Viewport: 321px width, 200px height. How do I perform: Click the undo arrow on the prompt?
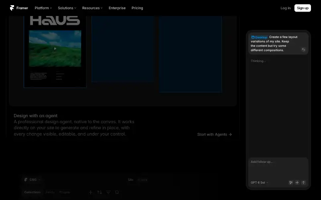pos(303,50)
